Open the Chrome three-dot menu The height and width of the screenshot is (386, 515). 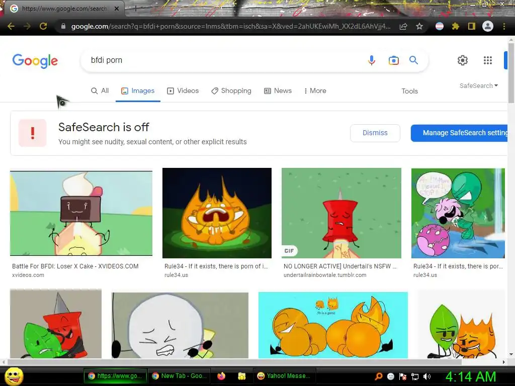point(504,26)
